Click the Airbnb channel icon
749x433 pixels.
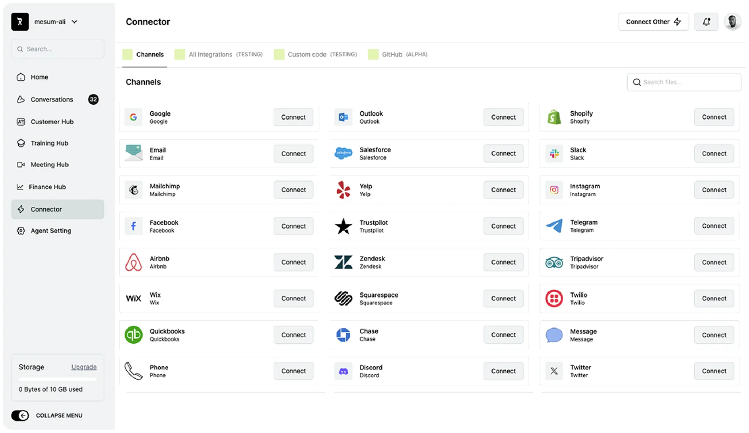[134, 262]
